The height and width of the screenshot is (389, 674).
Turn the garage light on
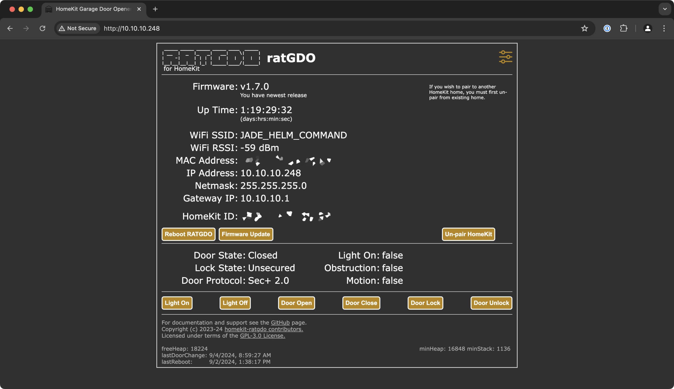click(177, 303)
